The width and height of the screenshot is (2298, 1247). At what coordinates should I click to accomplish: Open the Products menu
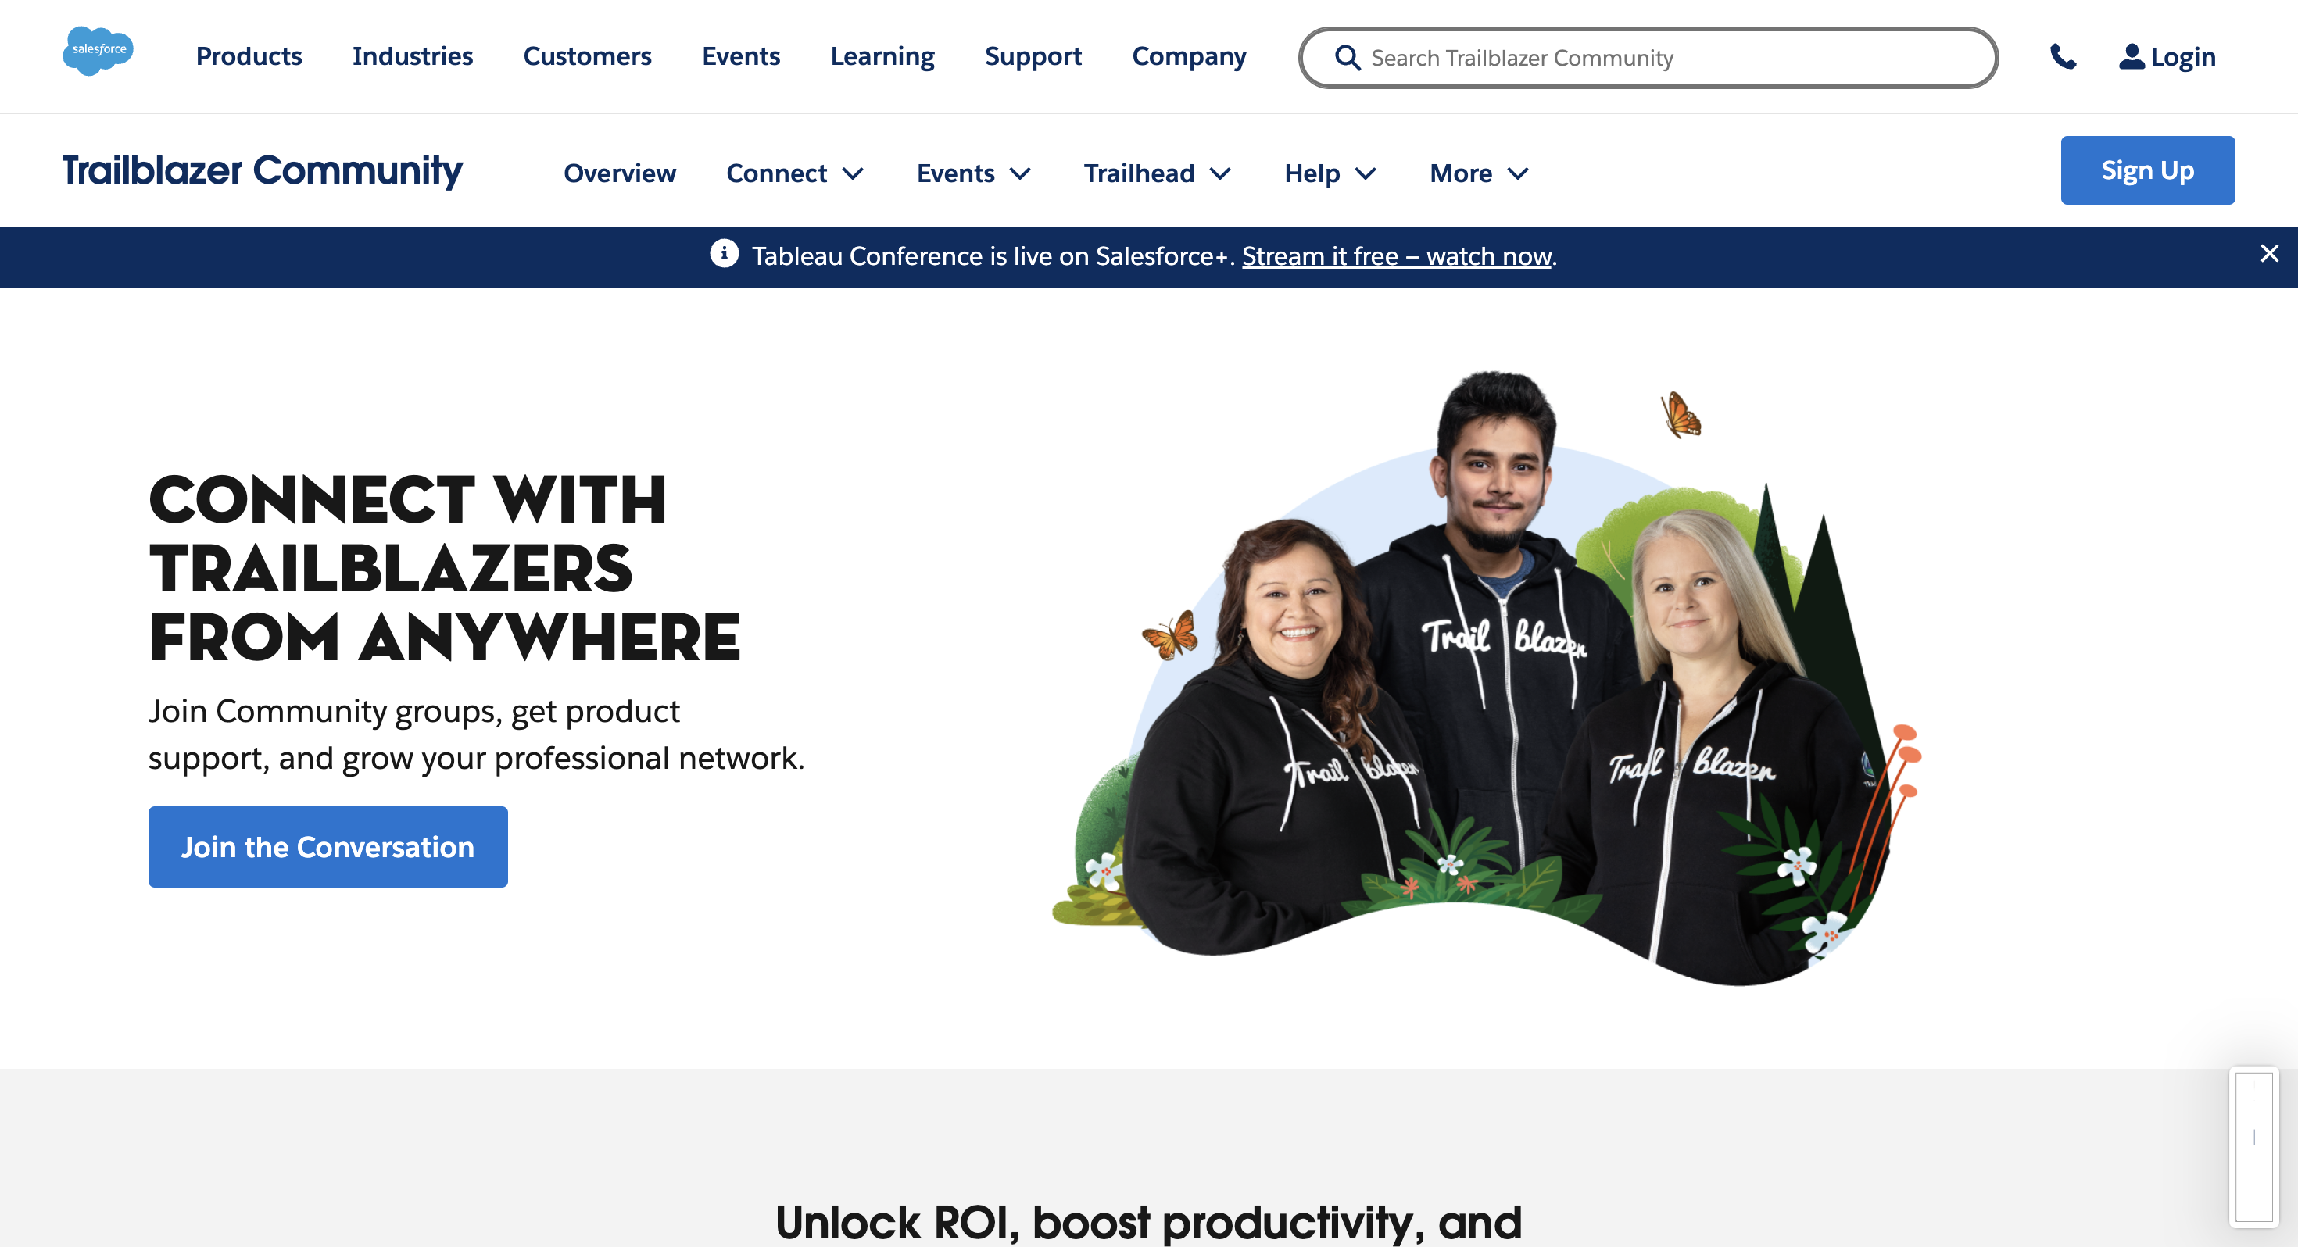click(x=249, y=56)
